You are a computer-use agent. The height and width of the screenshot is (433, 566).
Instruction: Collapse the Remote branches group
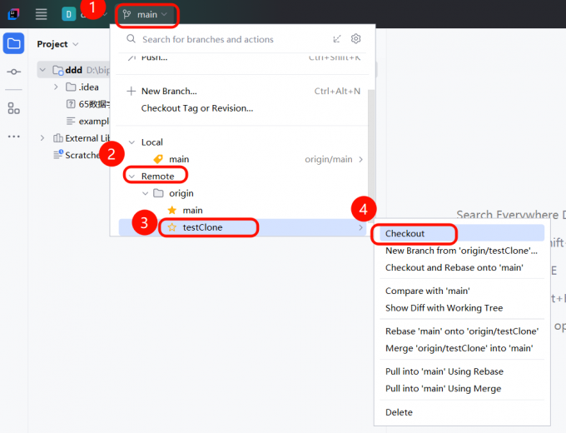tap(132, 177)
